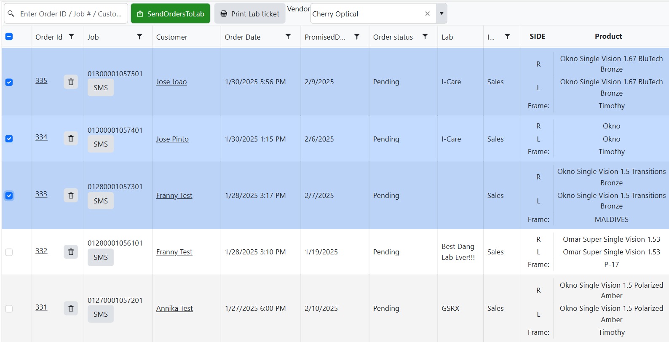Delete order 335 using trash icon

coord(71,82)
